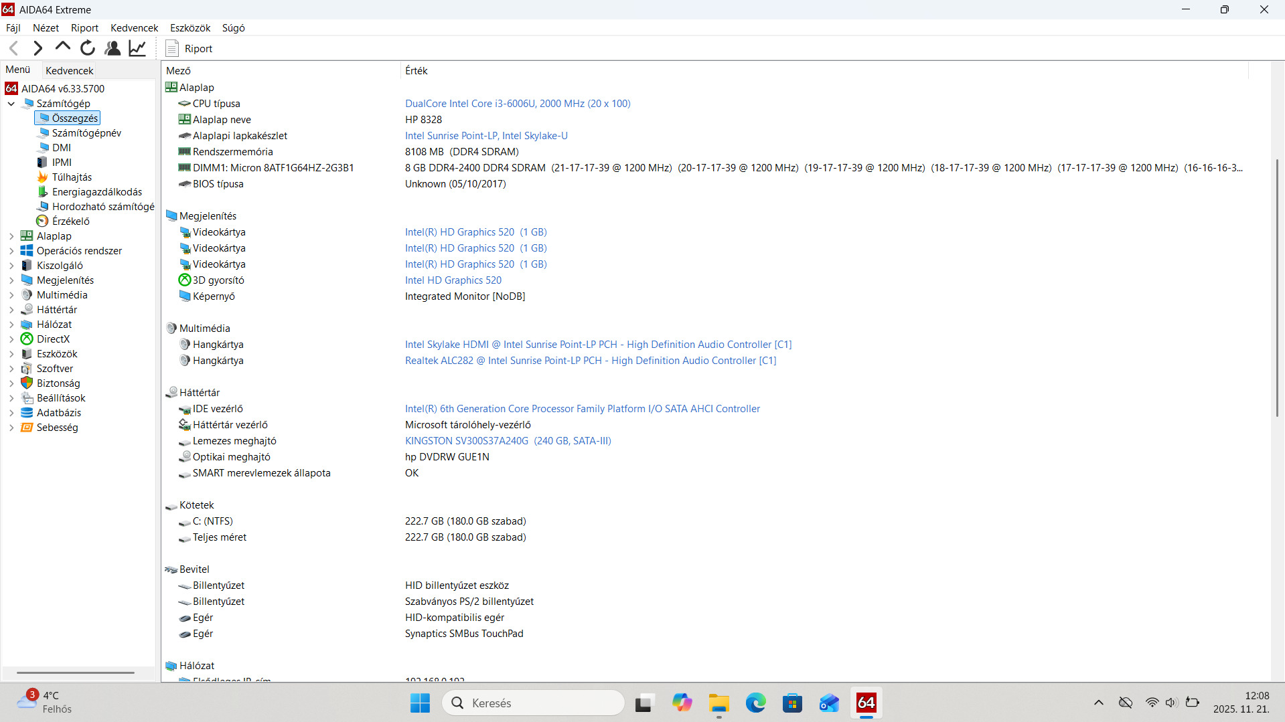Open the graph chart toolbar icon
Image resolution: width=1285 pixels, height=722 pixels.
[x=137, y=48]
